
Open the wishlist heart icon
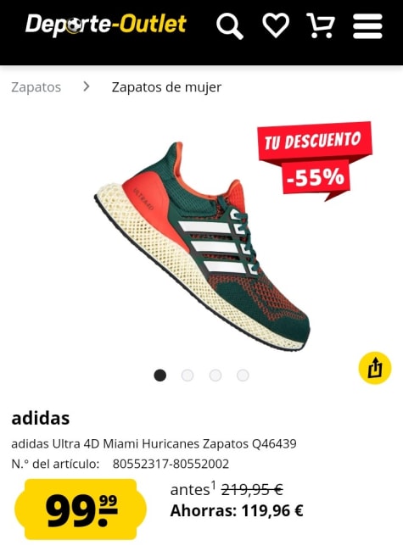point(276,25)
